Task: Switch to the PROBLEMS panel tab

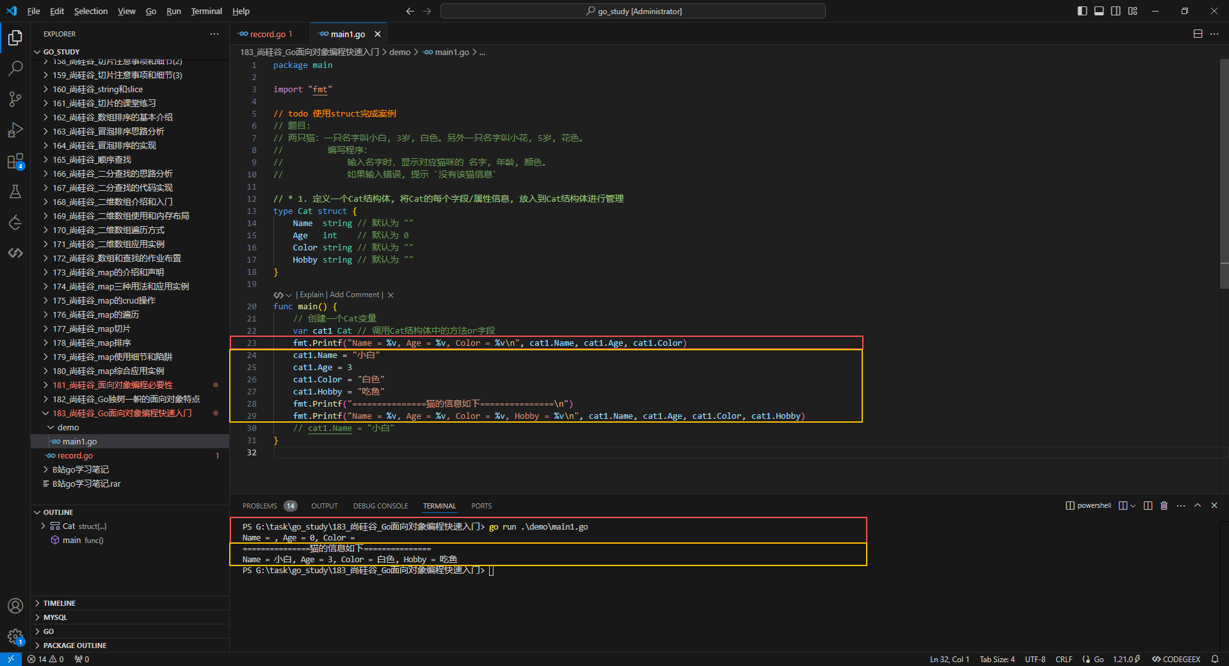Action: (260, 506)
